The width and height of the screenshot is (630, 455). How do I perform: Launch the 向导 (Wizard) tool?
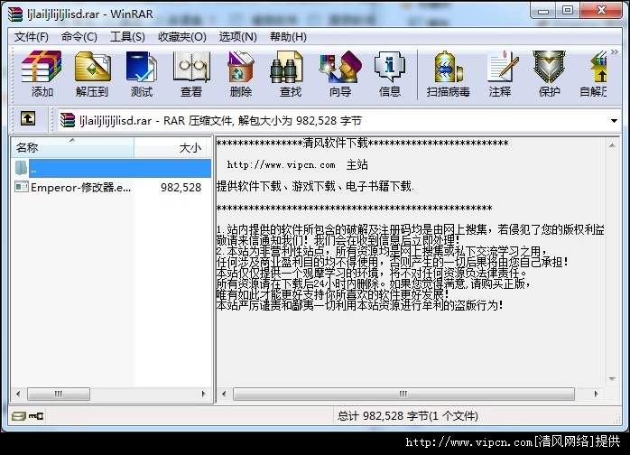tap(340, 73)
